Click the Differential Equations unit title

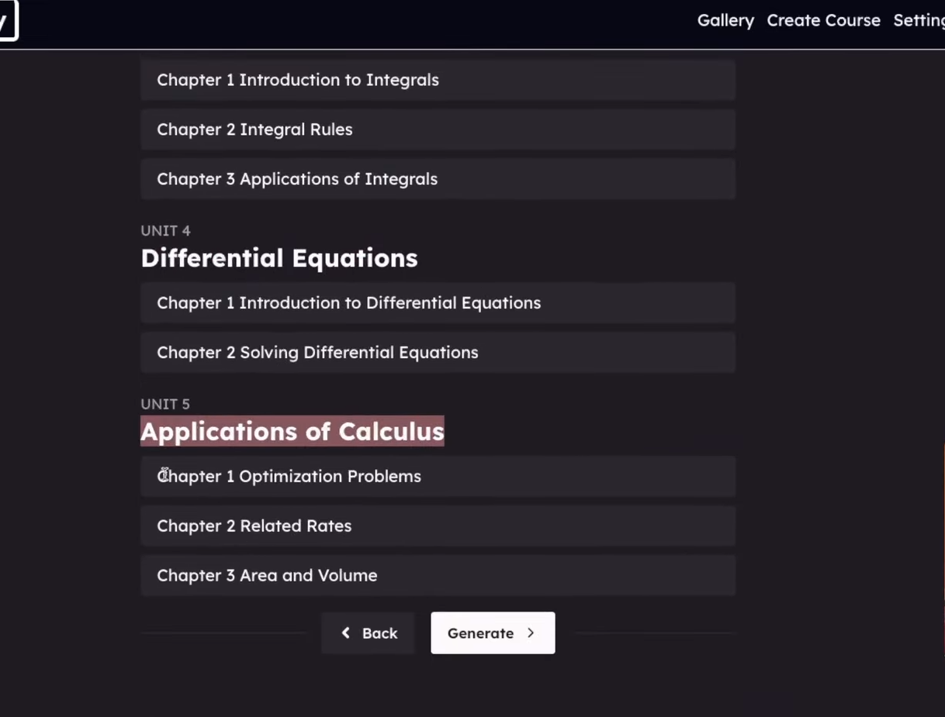click(x=279, y=258)
